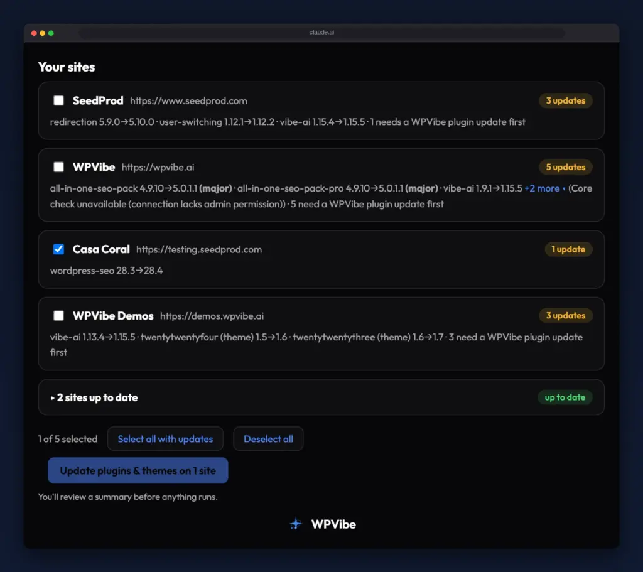Click the 3 updates badge for WPVibe Demos

click(x=566, y=315)
